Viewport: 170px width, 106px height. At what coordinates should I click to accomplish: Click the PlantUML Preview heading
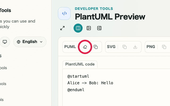[110, 17]
